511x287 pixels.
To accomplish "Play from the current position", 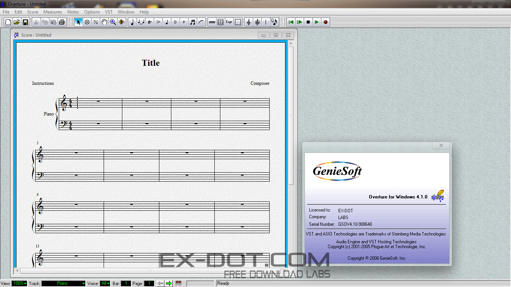I will pos(300,22).
